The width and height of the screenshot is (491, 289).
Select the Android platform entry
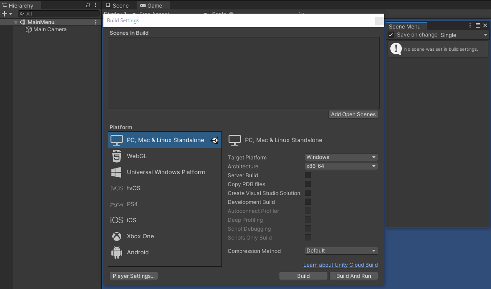pyautogui.click(x=165, y=252)
